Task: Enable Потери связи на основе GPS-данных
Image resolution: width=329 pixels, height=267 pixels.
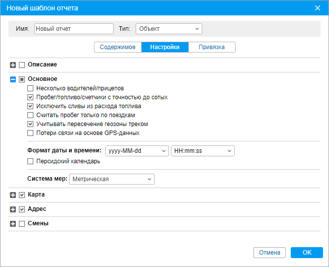Action: [31, 133]
